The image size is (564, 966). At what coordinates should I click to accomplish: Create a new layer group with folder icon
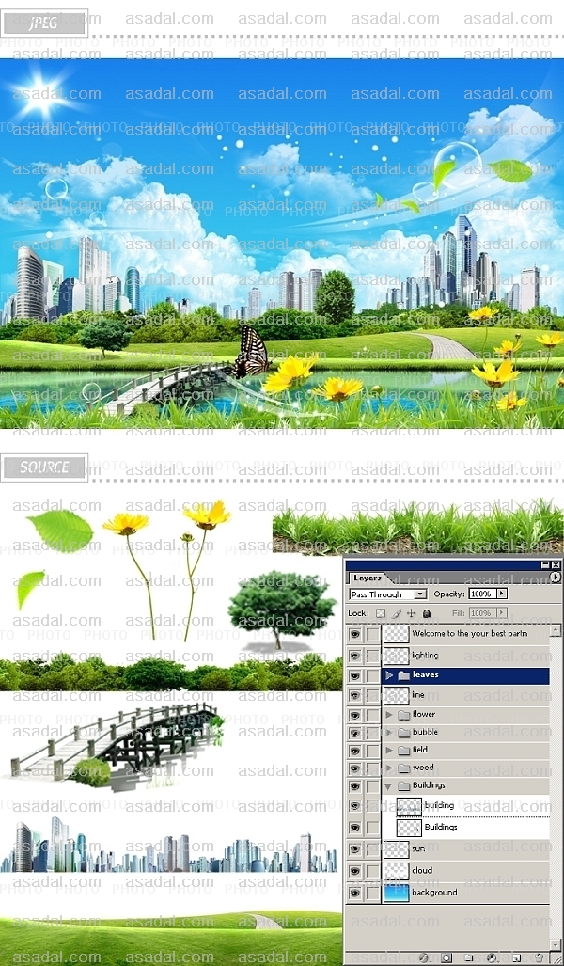pyautogui.click(x=468, y=958)
